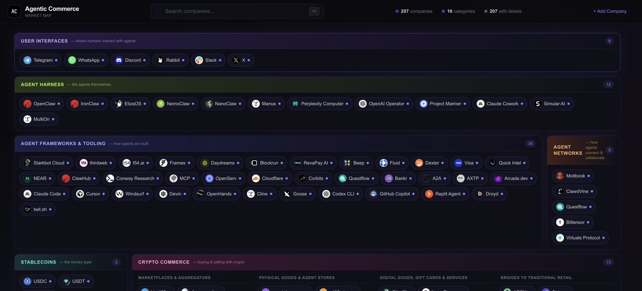This screenshot has width=642, height=291.
Task: Click the Slack logo icon
Action: [x=199, y=60]
